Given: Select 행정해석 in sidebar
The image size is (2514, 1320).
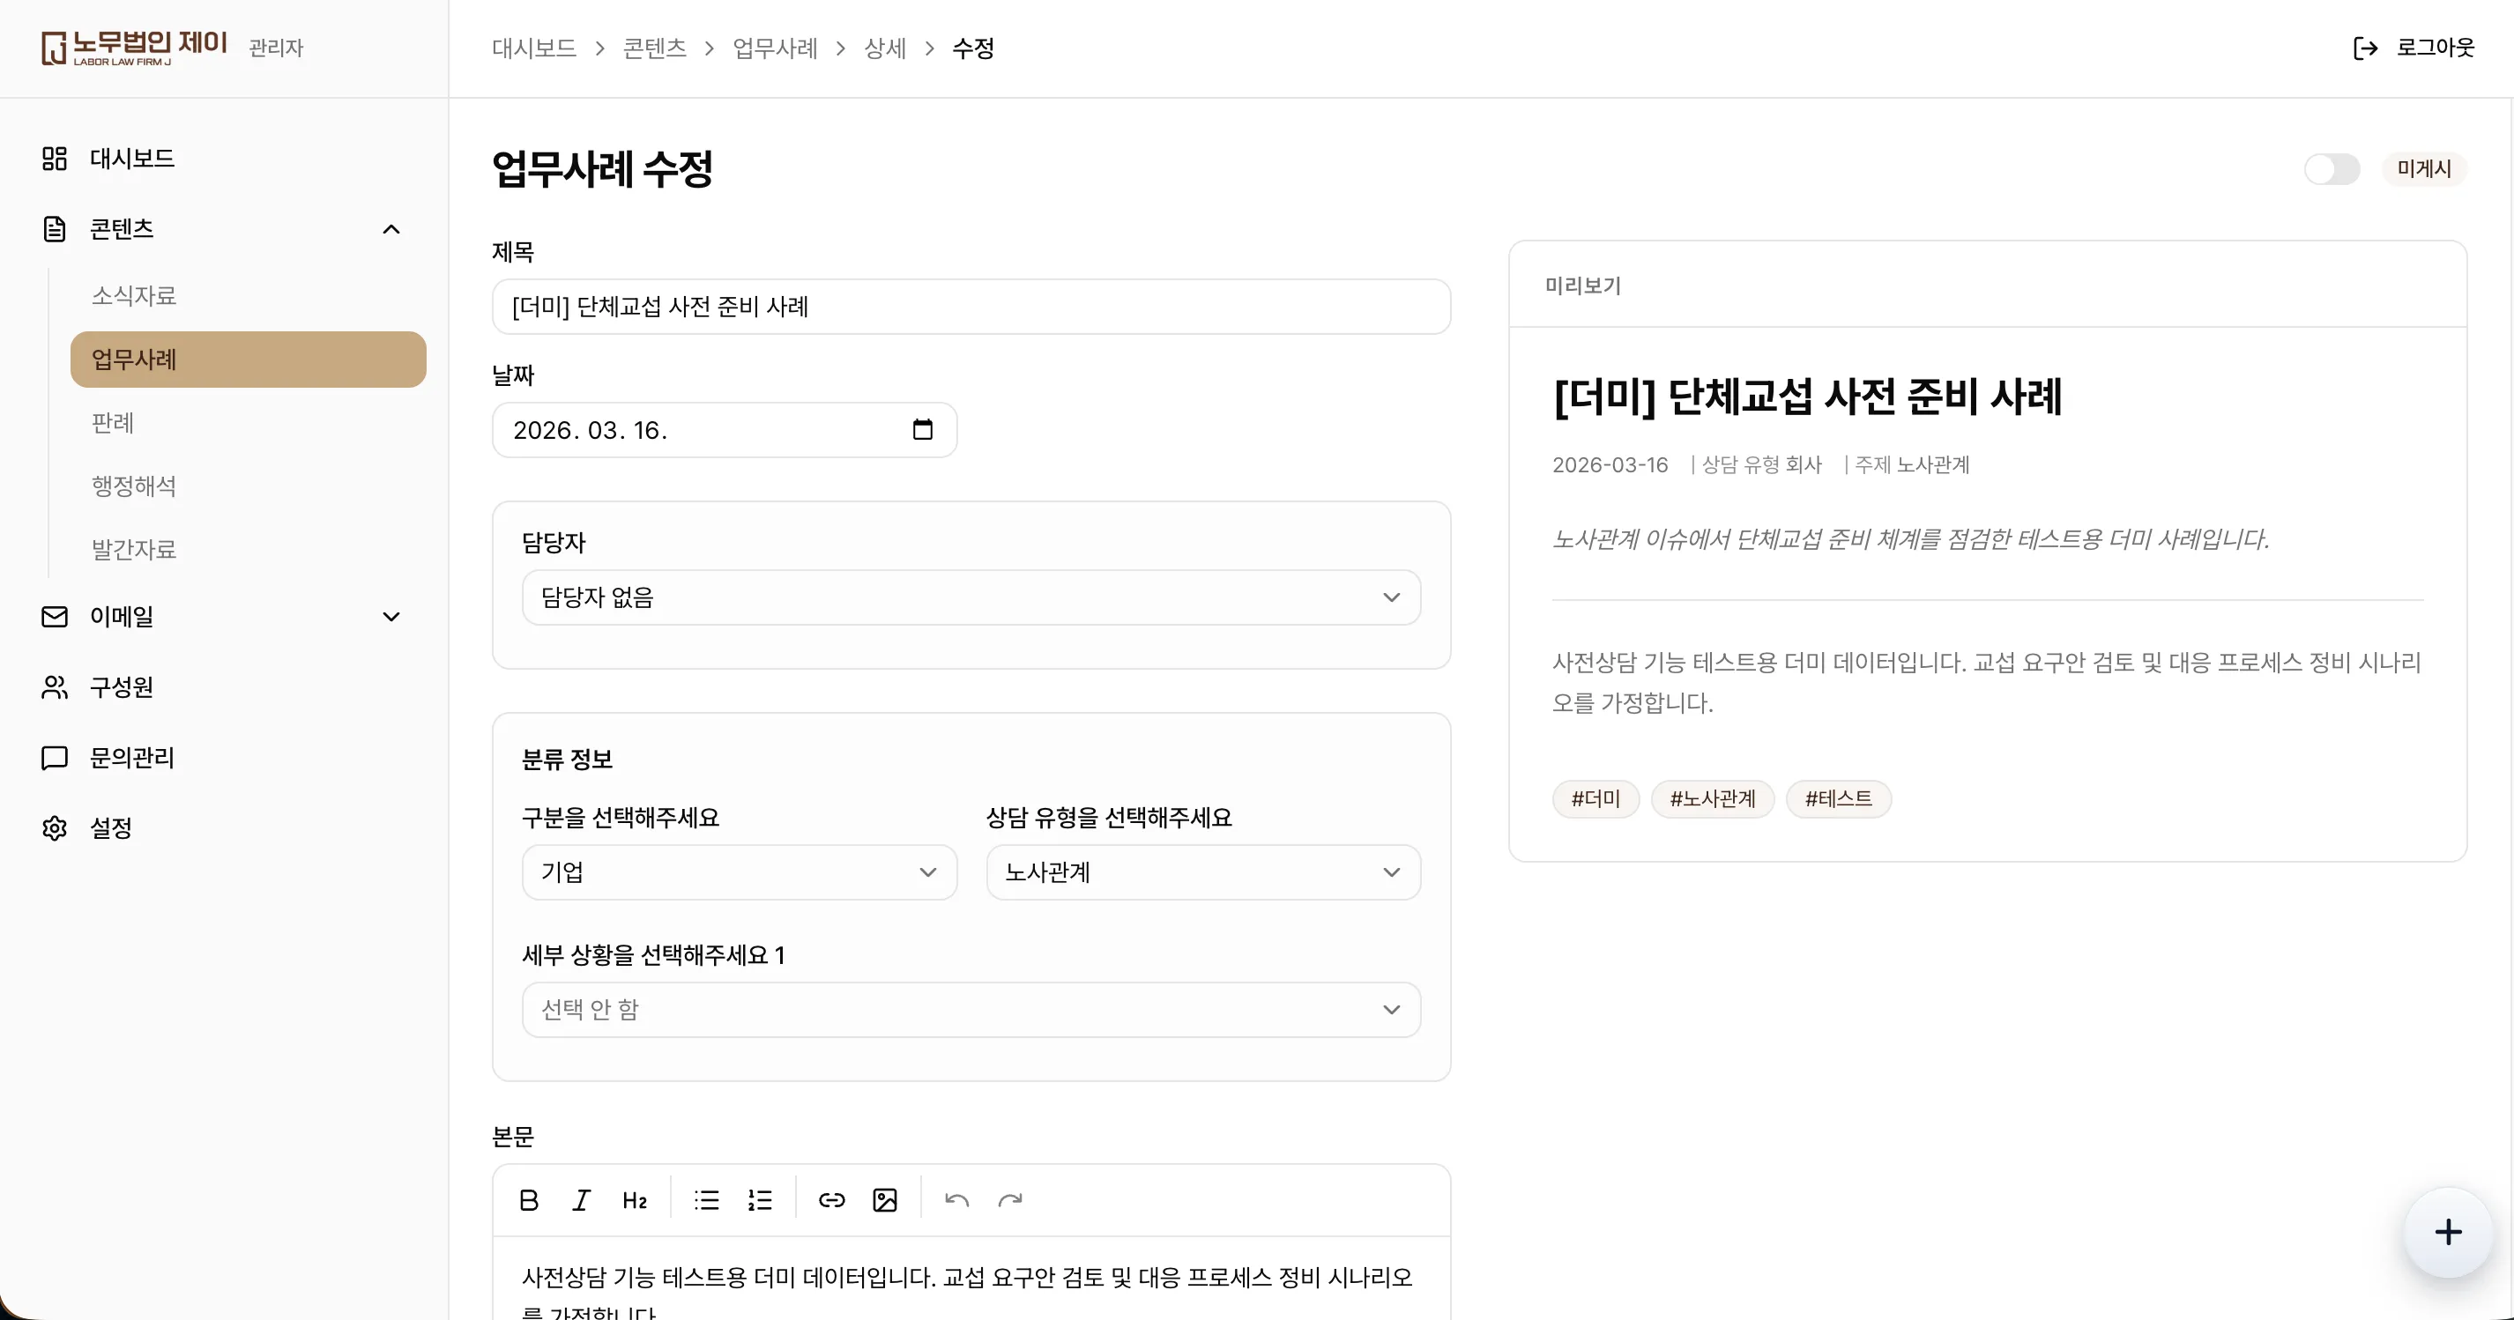Looking at the screenshot, I should (x=248, y=486).
